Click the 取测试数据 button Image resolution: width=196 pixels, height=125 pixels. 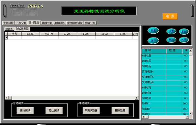click(91, 110)
